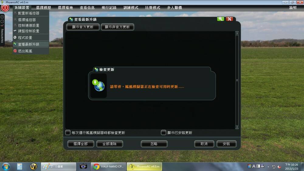Screen dimensions: 304x171
Task: Click the FAVOURITES sidebar tab
Action: coord(2,36)
